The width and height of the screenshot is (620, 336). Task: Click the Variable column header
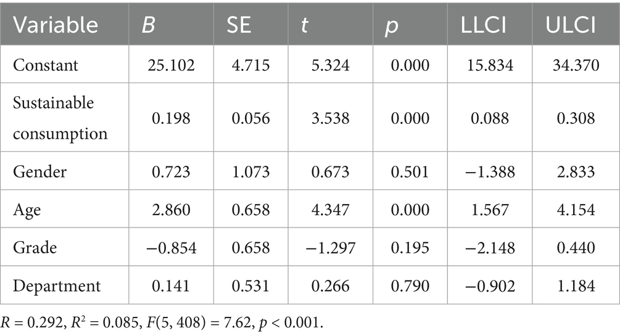pyautogui.click(x=56, y=25)
